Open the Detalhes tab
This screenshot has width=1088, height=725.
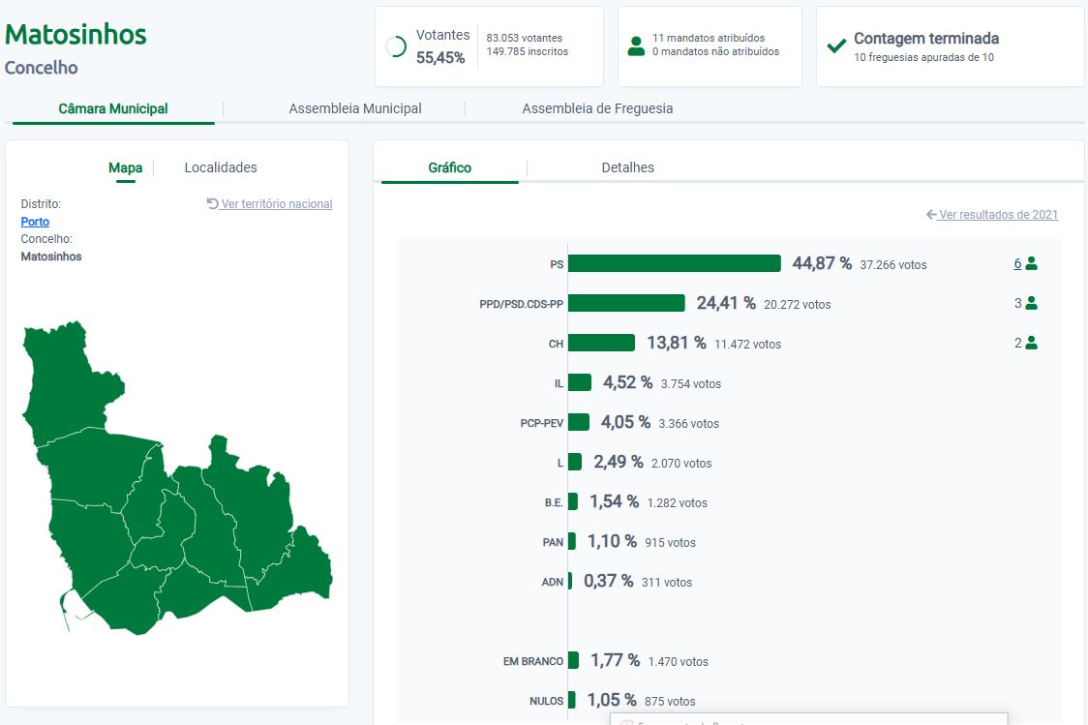point(627,167)
